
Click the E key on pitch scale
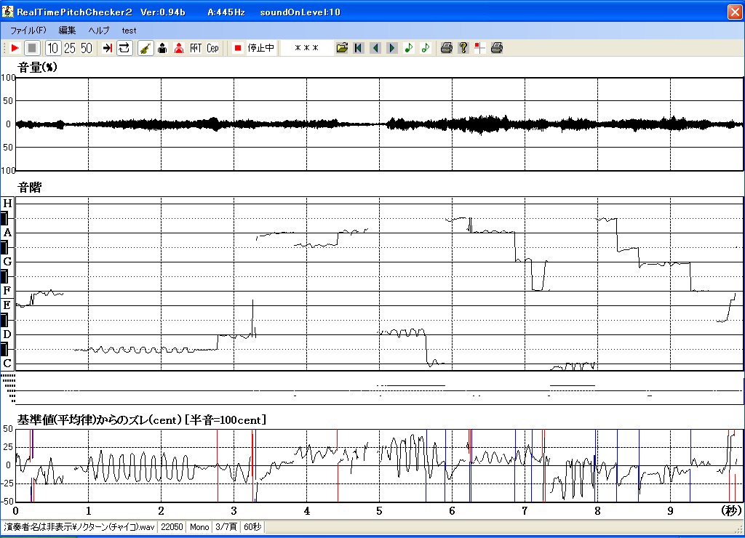(7, 305)
